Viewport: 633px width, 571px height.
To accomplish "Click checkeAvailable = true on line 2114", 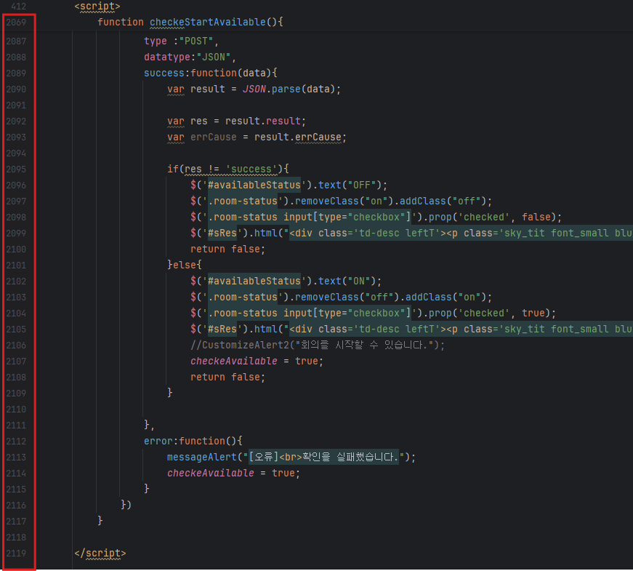I will (x=234, y=474).
